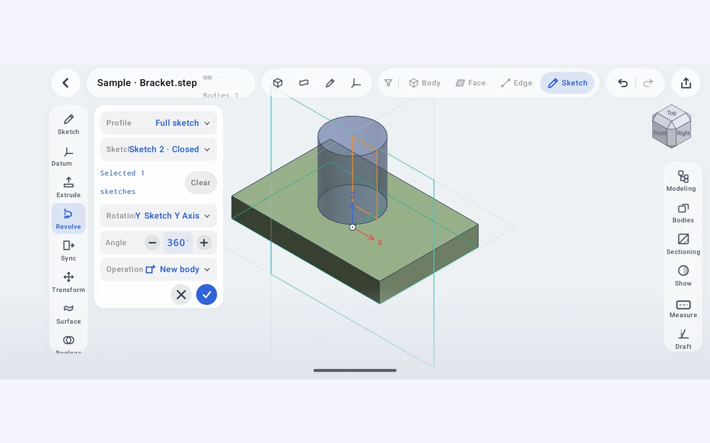Increase the revolve angle with plus
Viewport: 710px width, 443px height.
[204, 243]
